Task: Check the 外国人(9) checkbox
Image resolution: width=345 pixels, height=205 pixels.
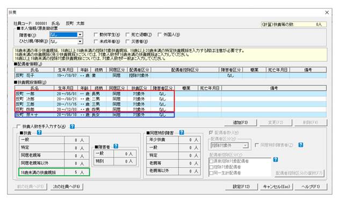Action: tap(160, 34)
